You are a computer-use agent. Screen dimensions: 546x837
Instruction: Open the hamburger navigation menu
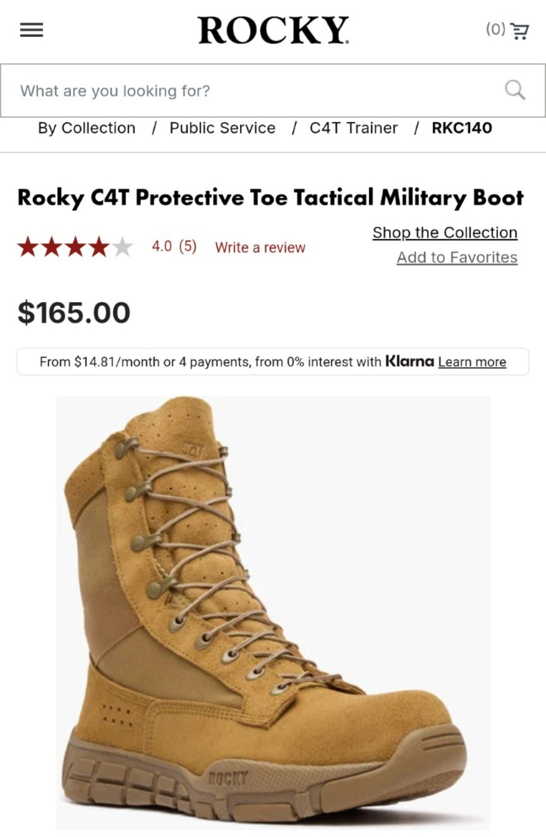point(30,30)
